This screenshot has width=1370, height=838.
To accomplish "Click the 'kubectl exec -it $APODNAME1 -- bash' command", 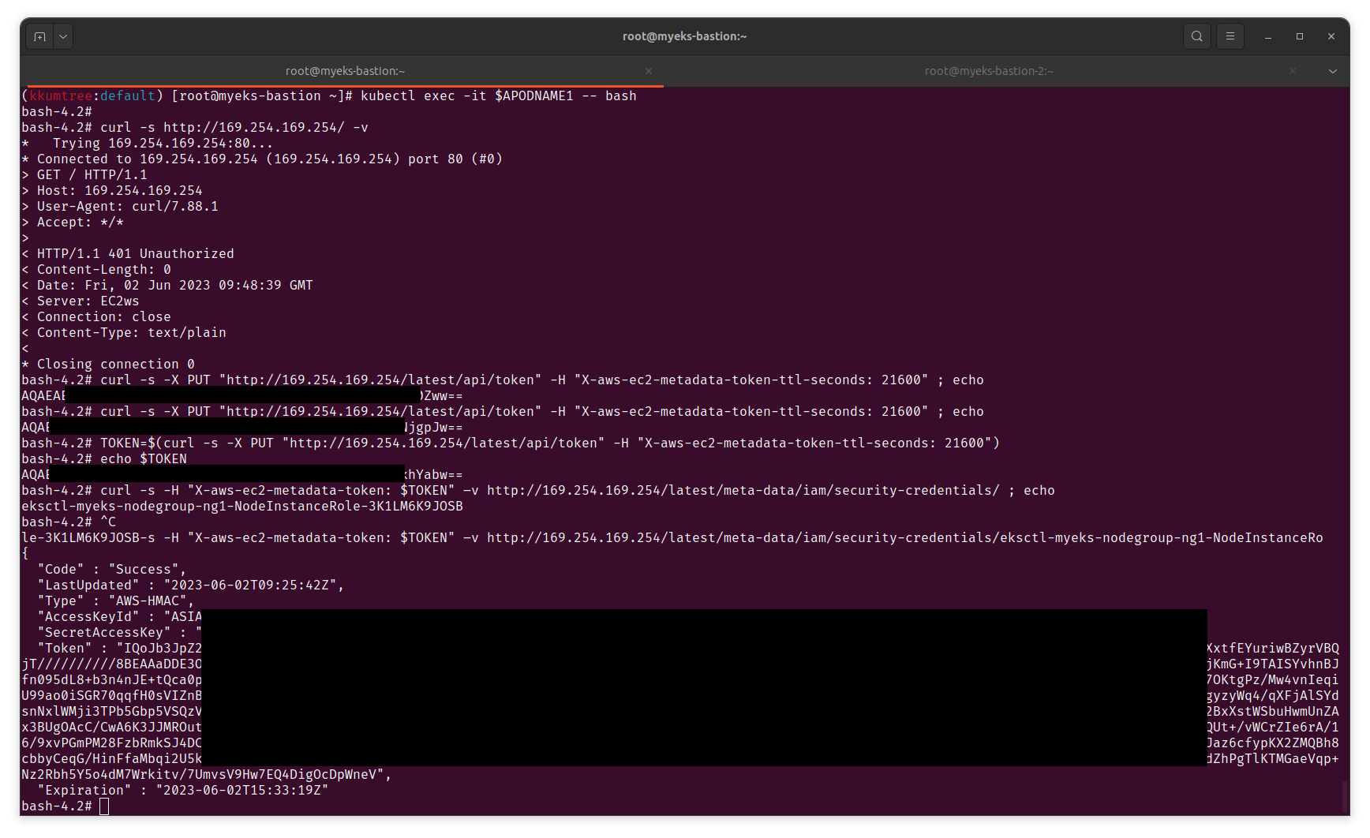I will [499, 95].
